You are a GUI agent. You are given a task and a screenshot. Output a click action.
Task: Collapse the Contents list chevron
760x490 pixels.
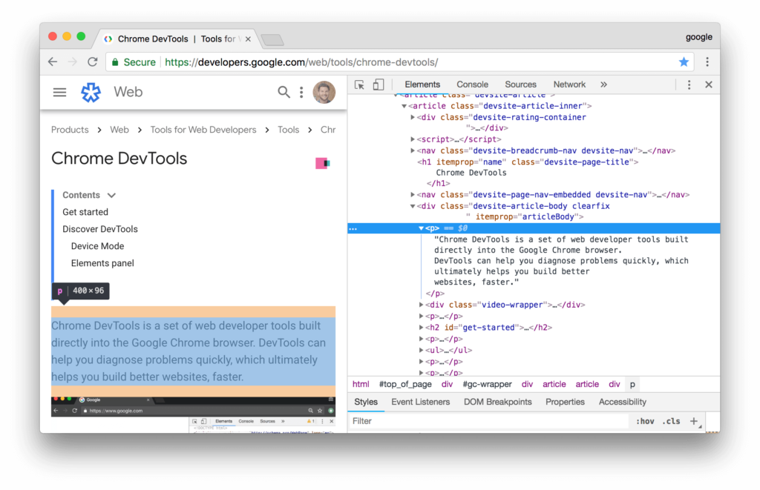click(x=111, y=194)
